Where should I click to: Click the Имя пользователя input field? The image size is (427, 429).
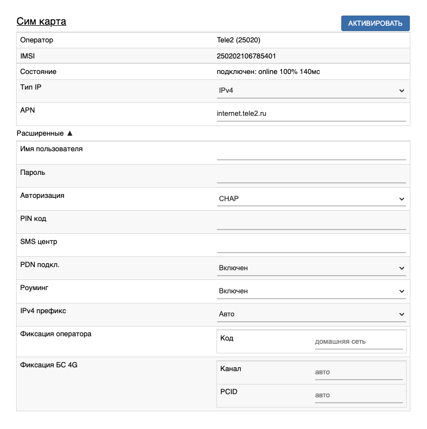311,153
